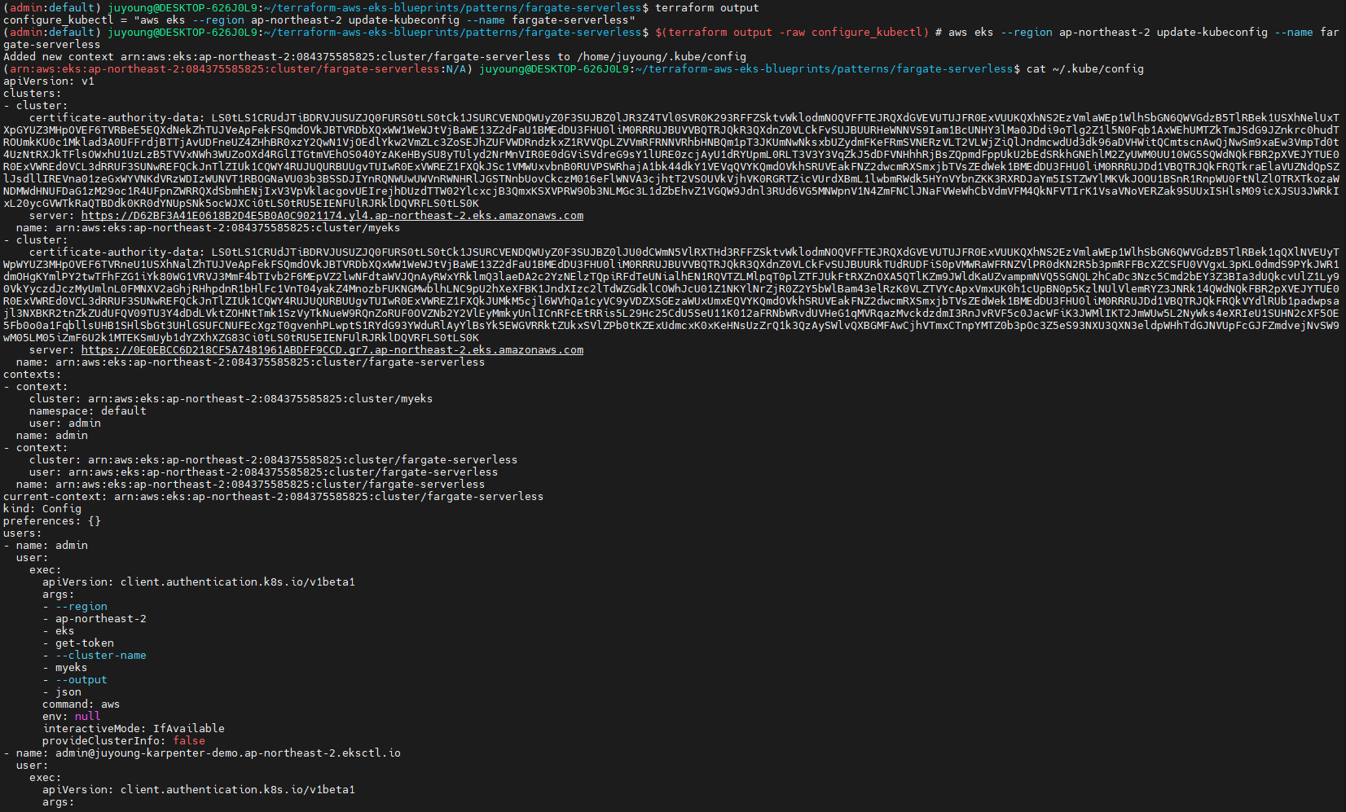
Task: Click the '--region' argument
Action: click(81, 607)
